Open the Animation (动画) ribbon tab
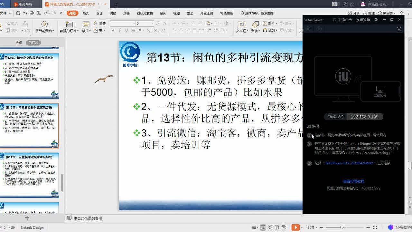The image size is (412, 232). [126, 13]
